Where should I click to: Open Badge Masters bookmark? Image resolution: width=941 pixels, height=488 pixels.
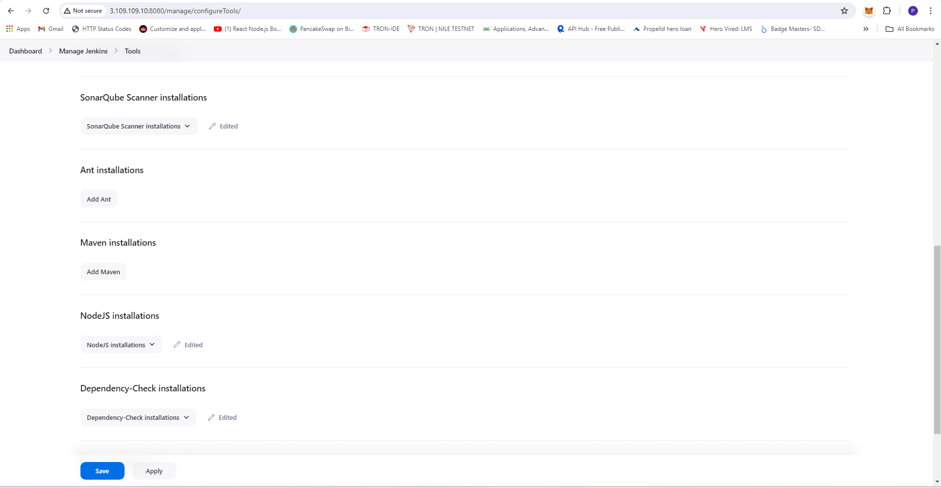click(792, 29)
